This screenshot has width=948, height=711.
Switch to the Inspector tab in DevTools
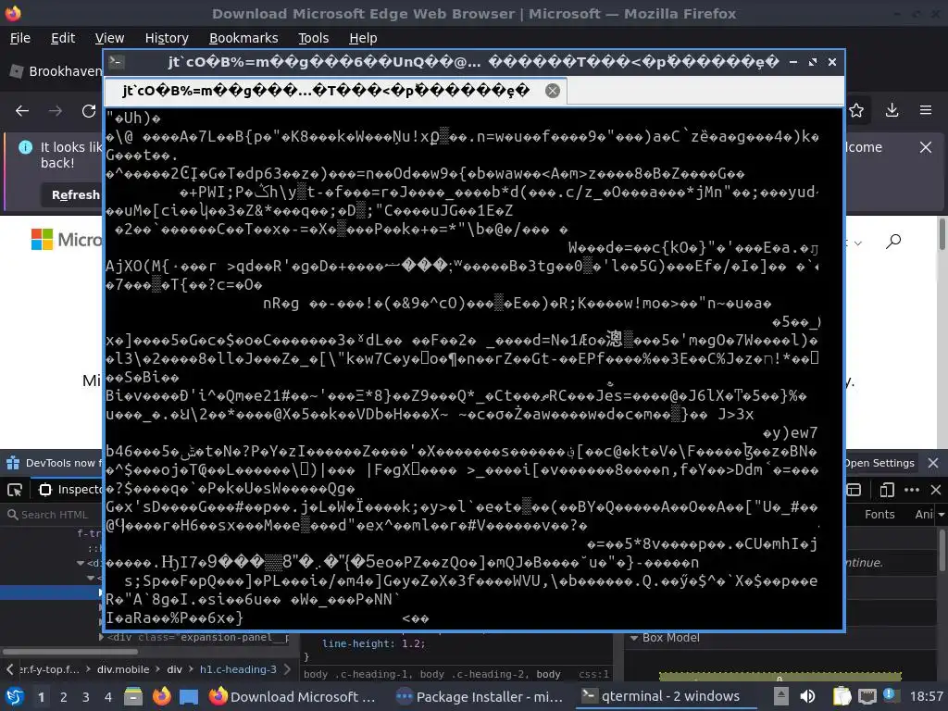(x=69, y=490)
